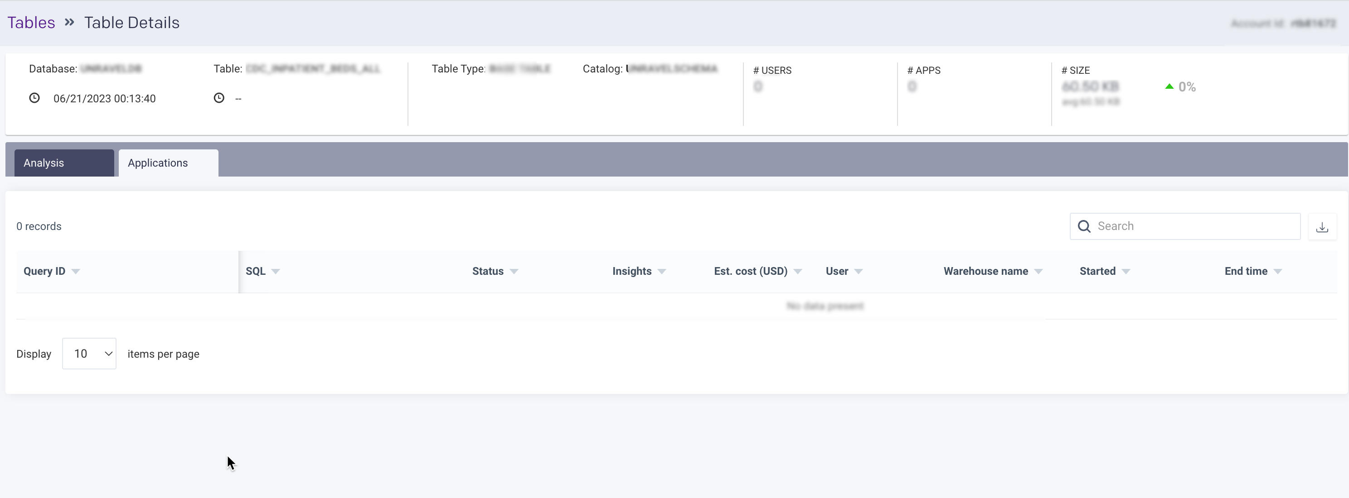Select the Applications tab
This screenshot has height=498, width=1349.
tap(157, 163)
